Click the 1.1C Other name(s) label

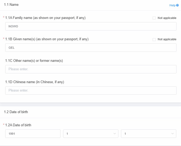point(34,61)
